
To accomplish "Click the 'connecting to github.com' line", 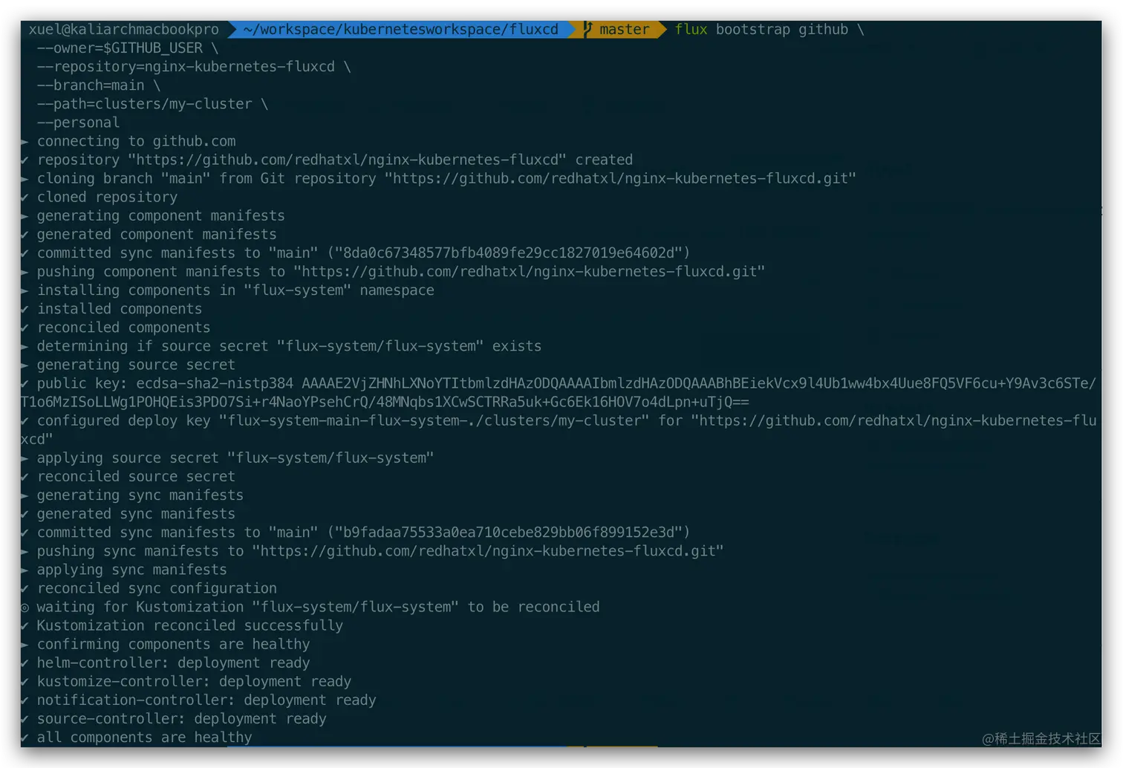I will 136,141.
